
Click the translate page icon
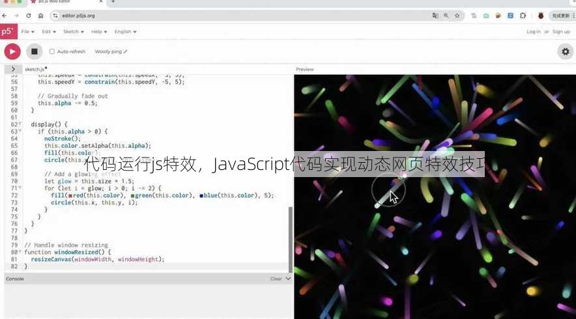[x=435, y=16]
